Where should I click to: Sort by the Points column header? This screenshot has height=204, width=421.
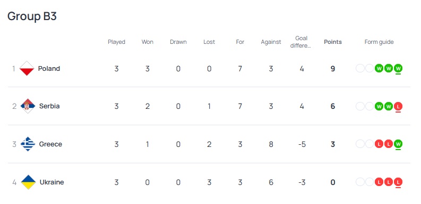coord(333,42)
